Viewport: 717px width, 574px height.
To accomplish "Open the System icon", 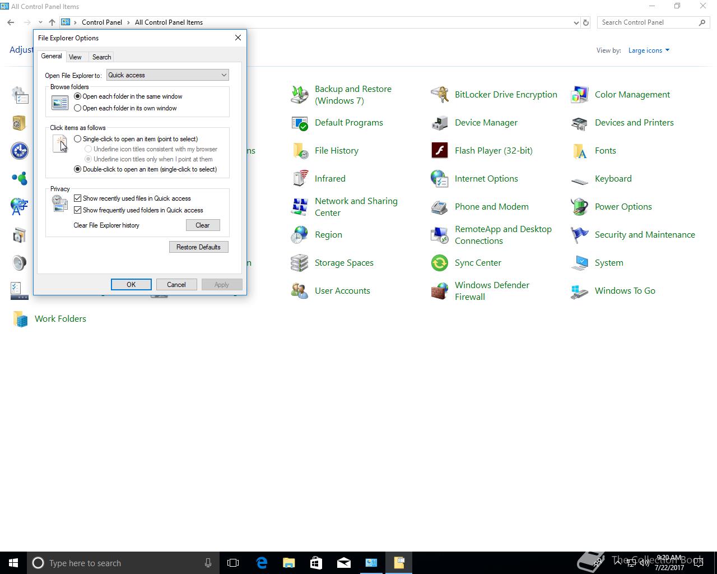I will 580,263.
